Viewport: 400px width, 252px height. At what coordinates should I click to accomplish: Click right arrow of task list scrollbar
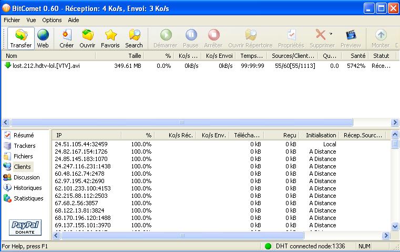394,122
